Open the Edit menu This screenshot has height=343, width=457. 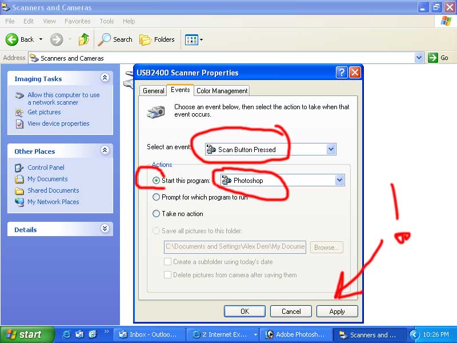point(29,21)
